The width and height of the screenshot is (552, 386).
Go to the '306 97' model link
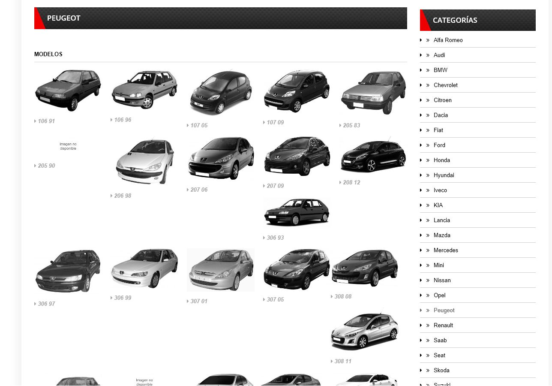(x=46, y=304)
